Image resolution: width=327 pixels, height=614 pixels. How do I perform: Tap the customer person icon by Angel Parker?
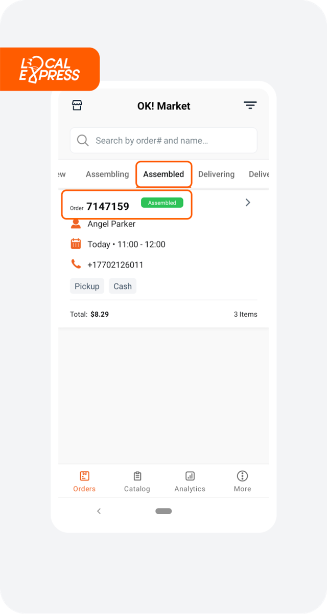point(76,224)
